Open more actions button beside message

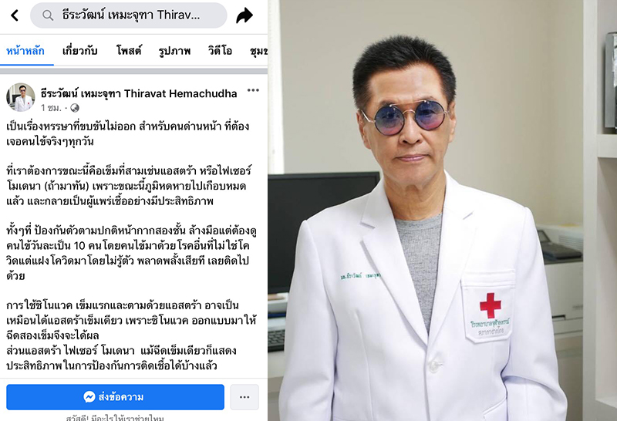[x=244, y=397]
